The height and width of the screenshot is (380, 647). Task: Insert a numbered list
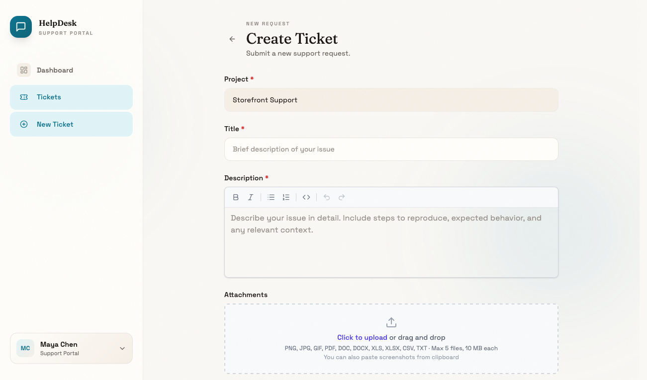(x=286, y=197)
